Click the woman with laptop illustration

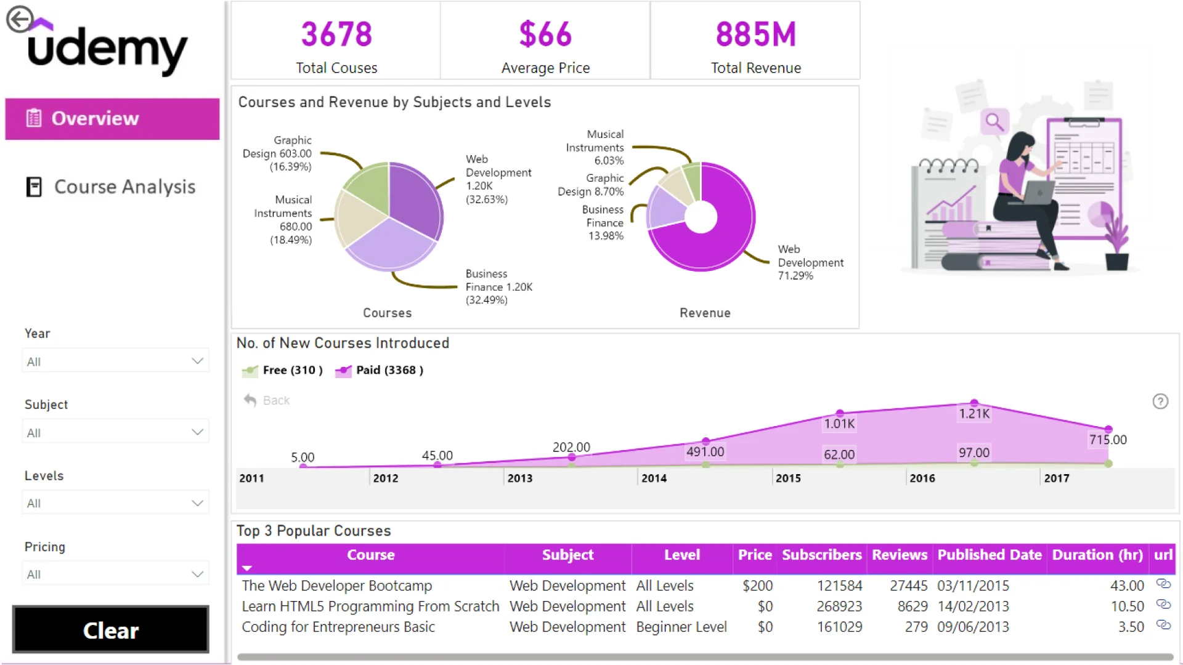click(x=1023, y=179)
